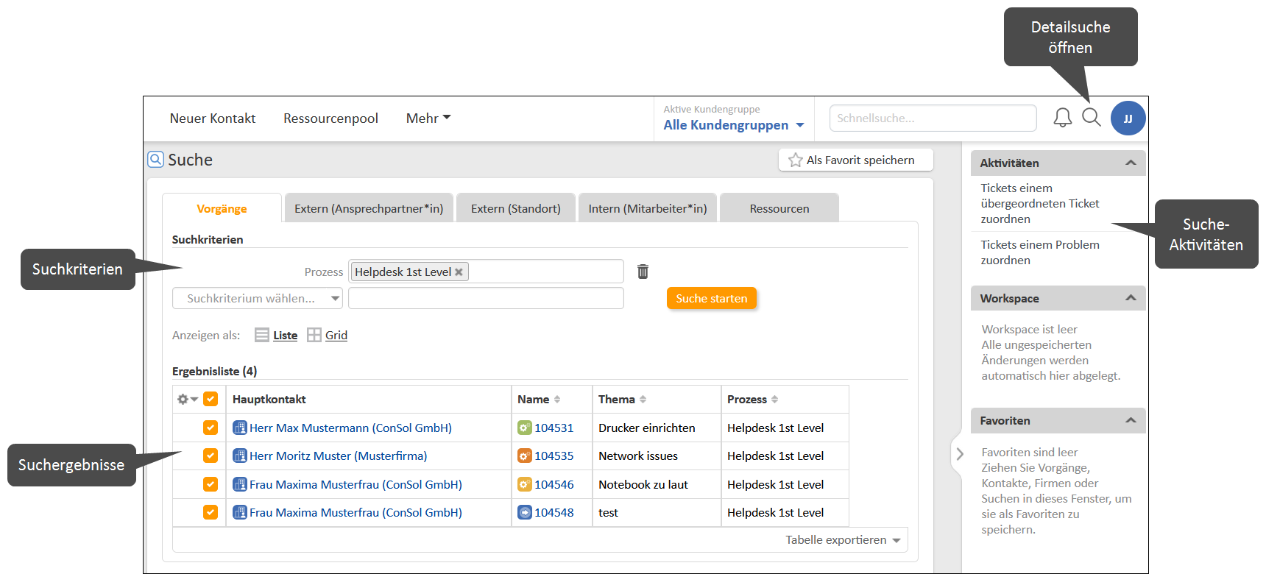
Task: Open Herr Moritz Muster (Musterfirma) contact
Action: click(x=338, y=456)
